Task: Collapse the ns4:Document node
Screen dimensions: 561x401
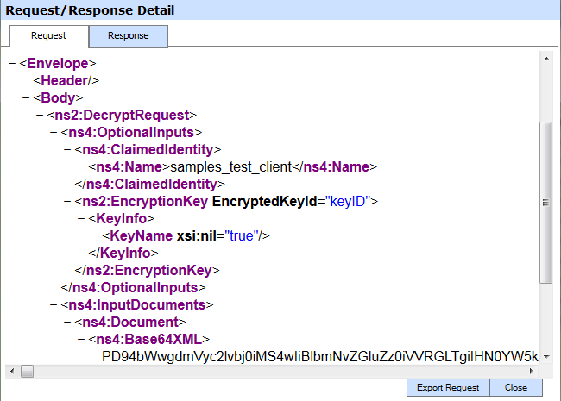Action: point(66,322)
